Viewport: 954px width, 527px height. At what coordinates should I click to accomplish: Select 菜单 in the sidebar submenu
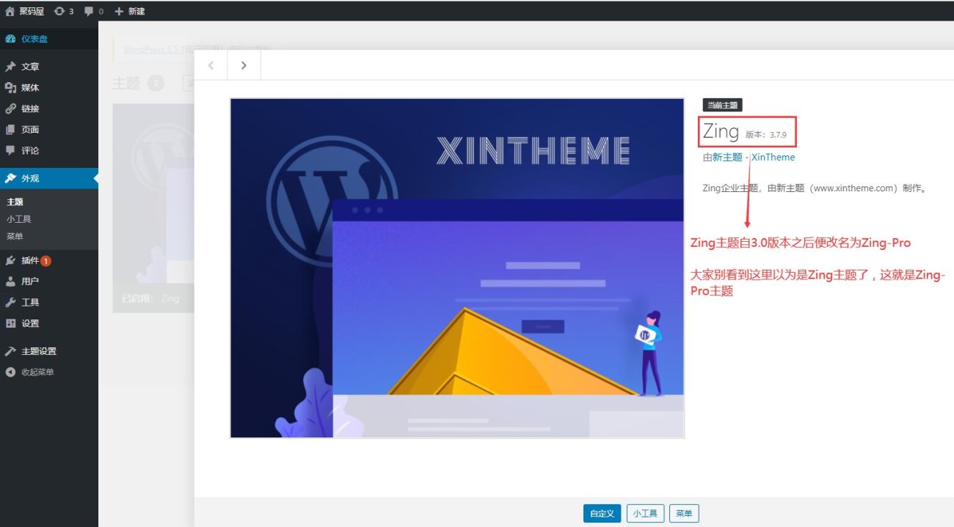(x=15, y=237)
